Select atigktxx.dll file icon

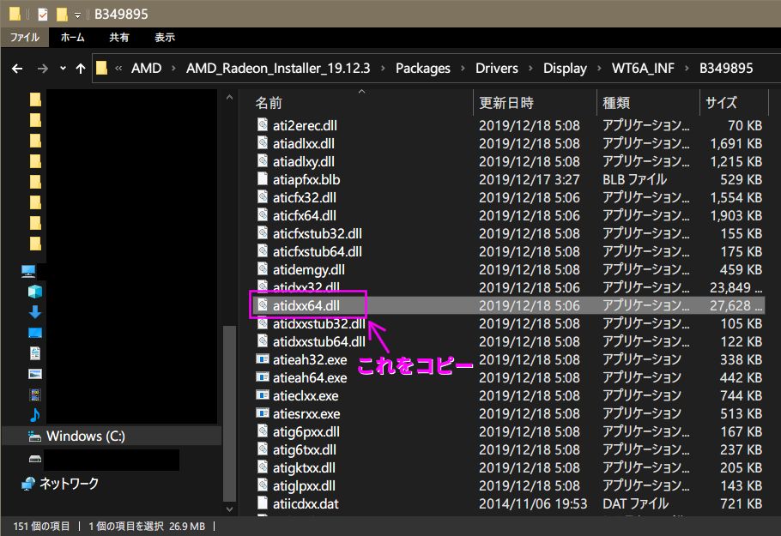[263, 467]
